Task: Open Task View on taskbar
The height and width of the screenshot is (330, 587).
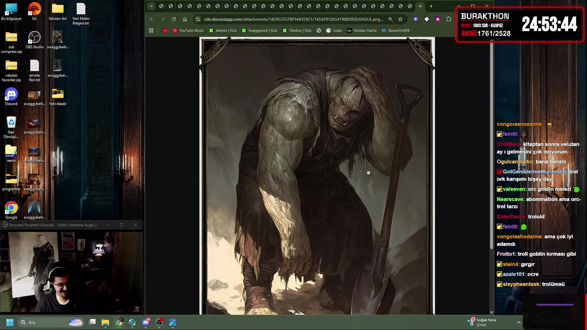Action: (92, 322)
